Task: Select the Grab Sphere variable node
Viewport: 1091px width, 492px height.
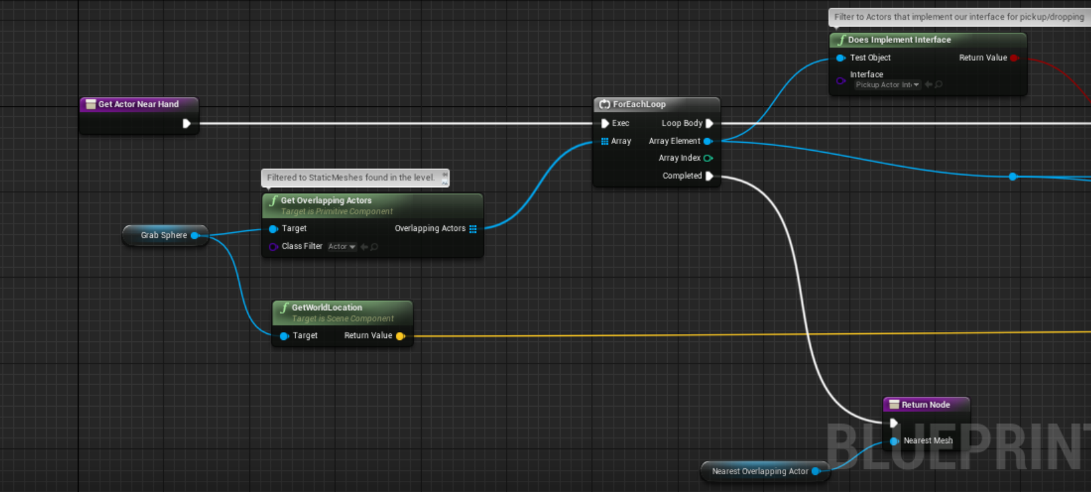Action: 165,235
